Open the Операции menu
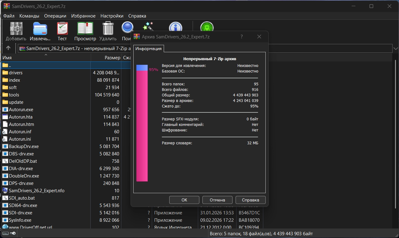This screenshot has height=238, width=399. point(55,16)
